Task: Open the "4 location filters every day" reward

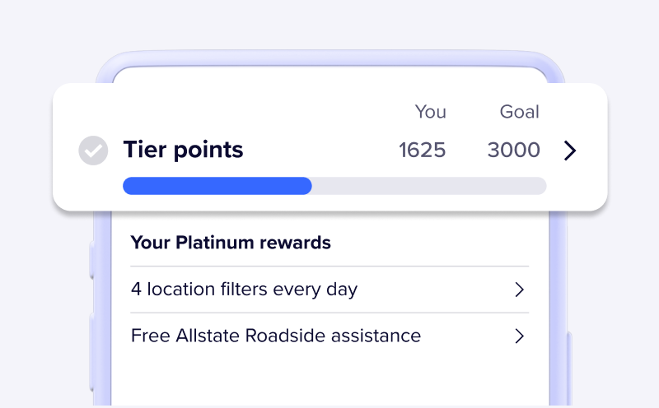Action: click(x=244, y=290)
